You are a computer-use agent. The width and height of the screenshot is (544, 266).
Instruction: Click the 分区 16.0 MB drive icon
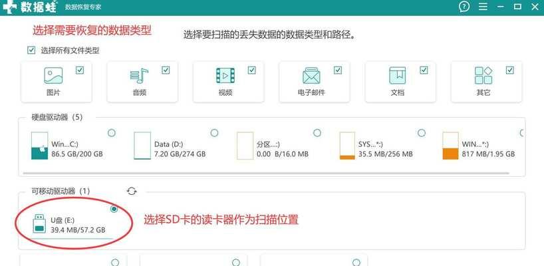coord(245,146)
